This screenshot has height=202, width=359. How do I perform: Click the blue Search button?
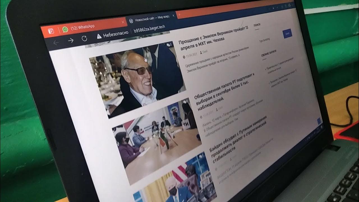(287, 34)
